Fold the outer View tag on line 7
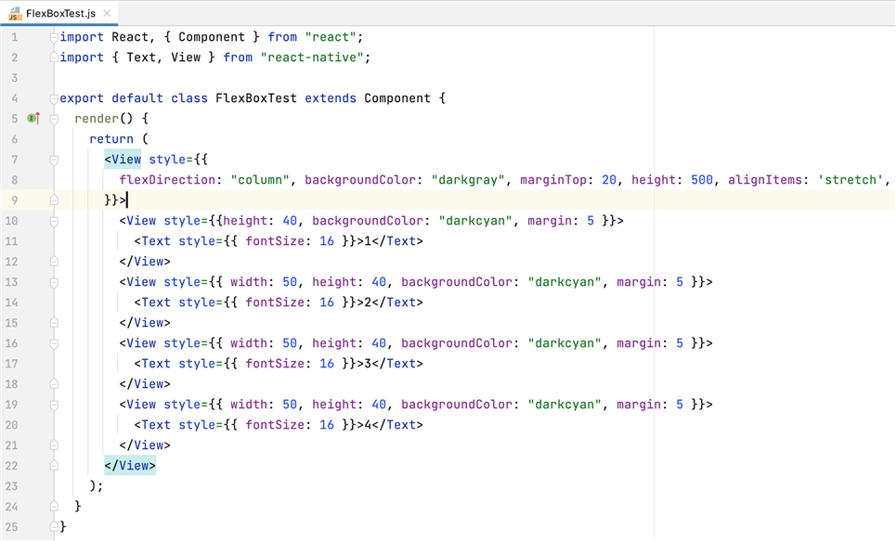 pyautogui.click(x=54, y=160)
